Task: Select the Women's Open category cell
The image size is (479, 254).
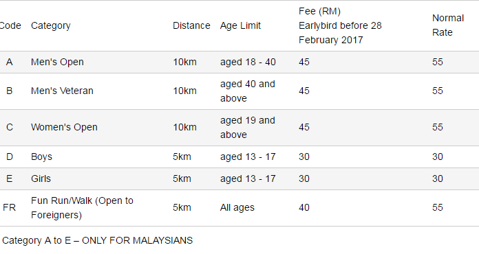Action: (x=64, y=127)
